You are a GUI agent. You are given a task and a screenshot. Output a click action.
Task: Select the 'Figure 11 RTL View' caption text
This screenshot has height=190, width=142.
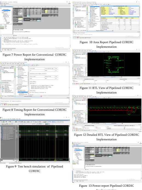coord(106,90)
